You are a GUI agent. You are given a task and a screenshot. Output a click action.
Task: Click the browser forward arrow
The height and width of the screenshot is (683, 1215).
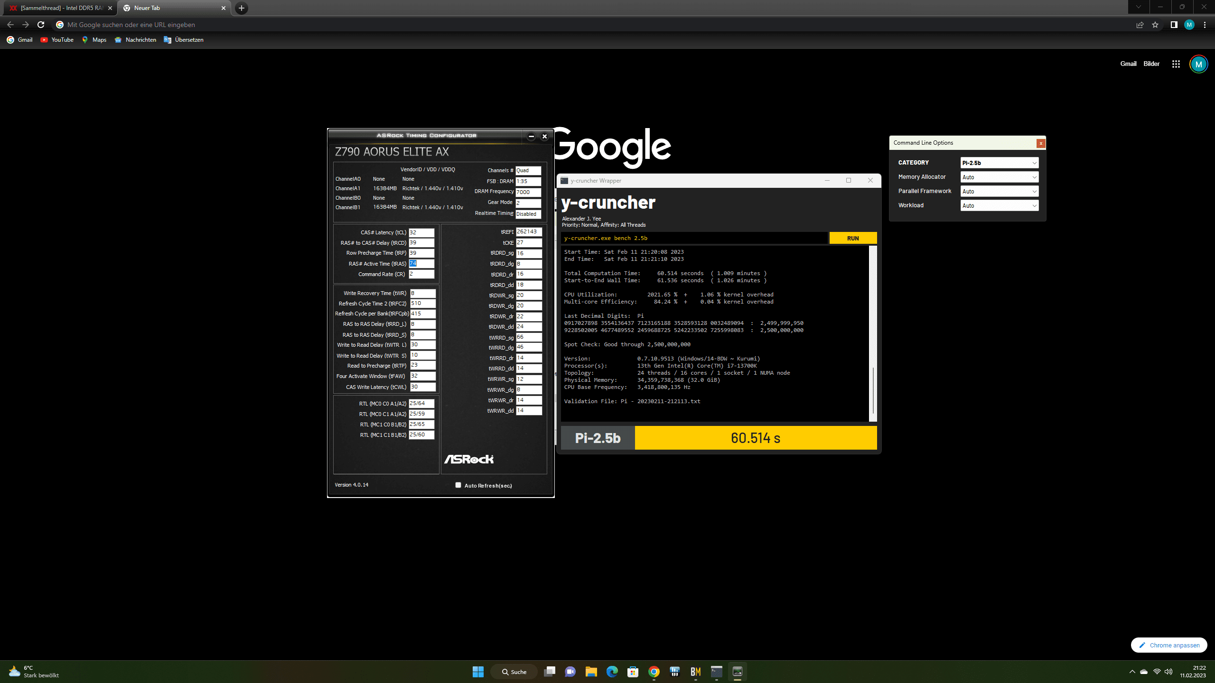[x=26, y=25]
